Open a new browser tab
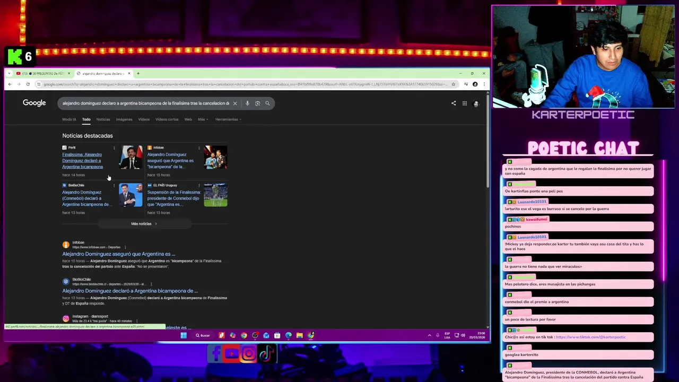The image size is (679, 382). 138,73
